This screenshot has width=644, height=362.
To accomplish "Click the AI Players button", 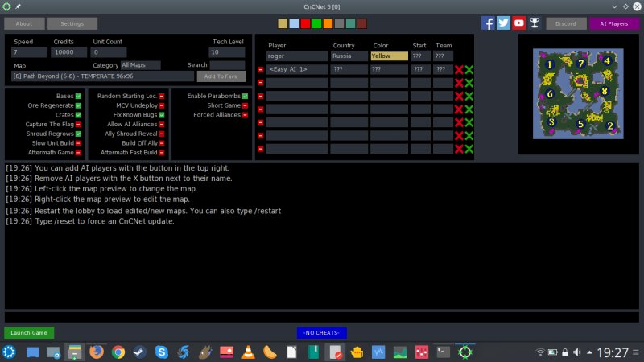I will coord(614,23).
